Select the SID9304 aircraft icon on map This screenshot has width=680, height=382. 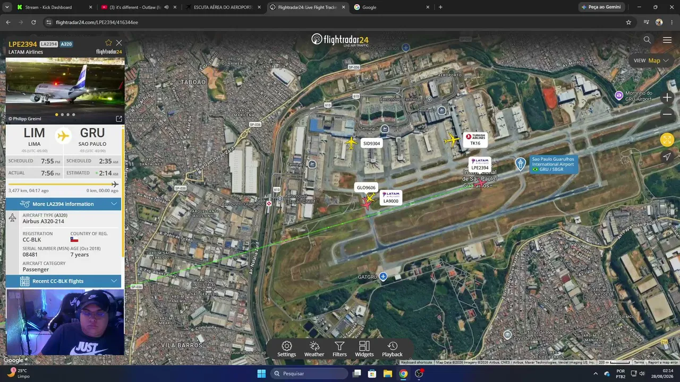(x=351, y=142)
